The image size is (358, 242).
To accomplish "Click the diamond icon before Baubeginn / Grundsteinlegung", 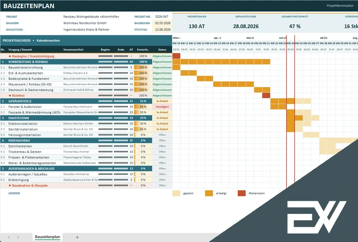I will (x=10, y=56).
